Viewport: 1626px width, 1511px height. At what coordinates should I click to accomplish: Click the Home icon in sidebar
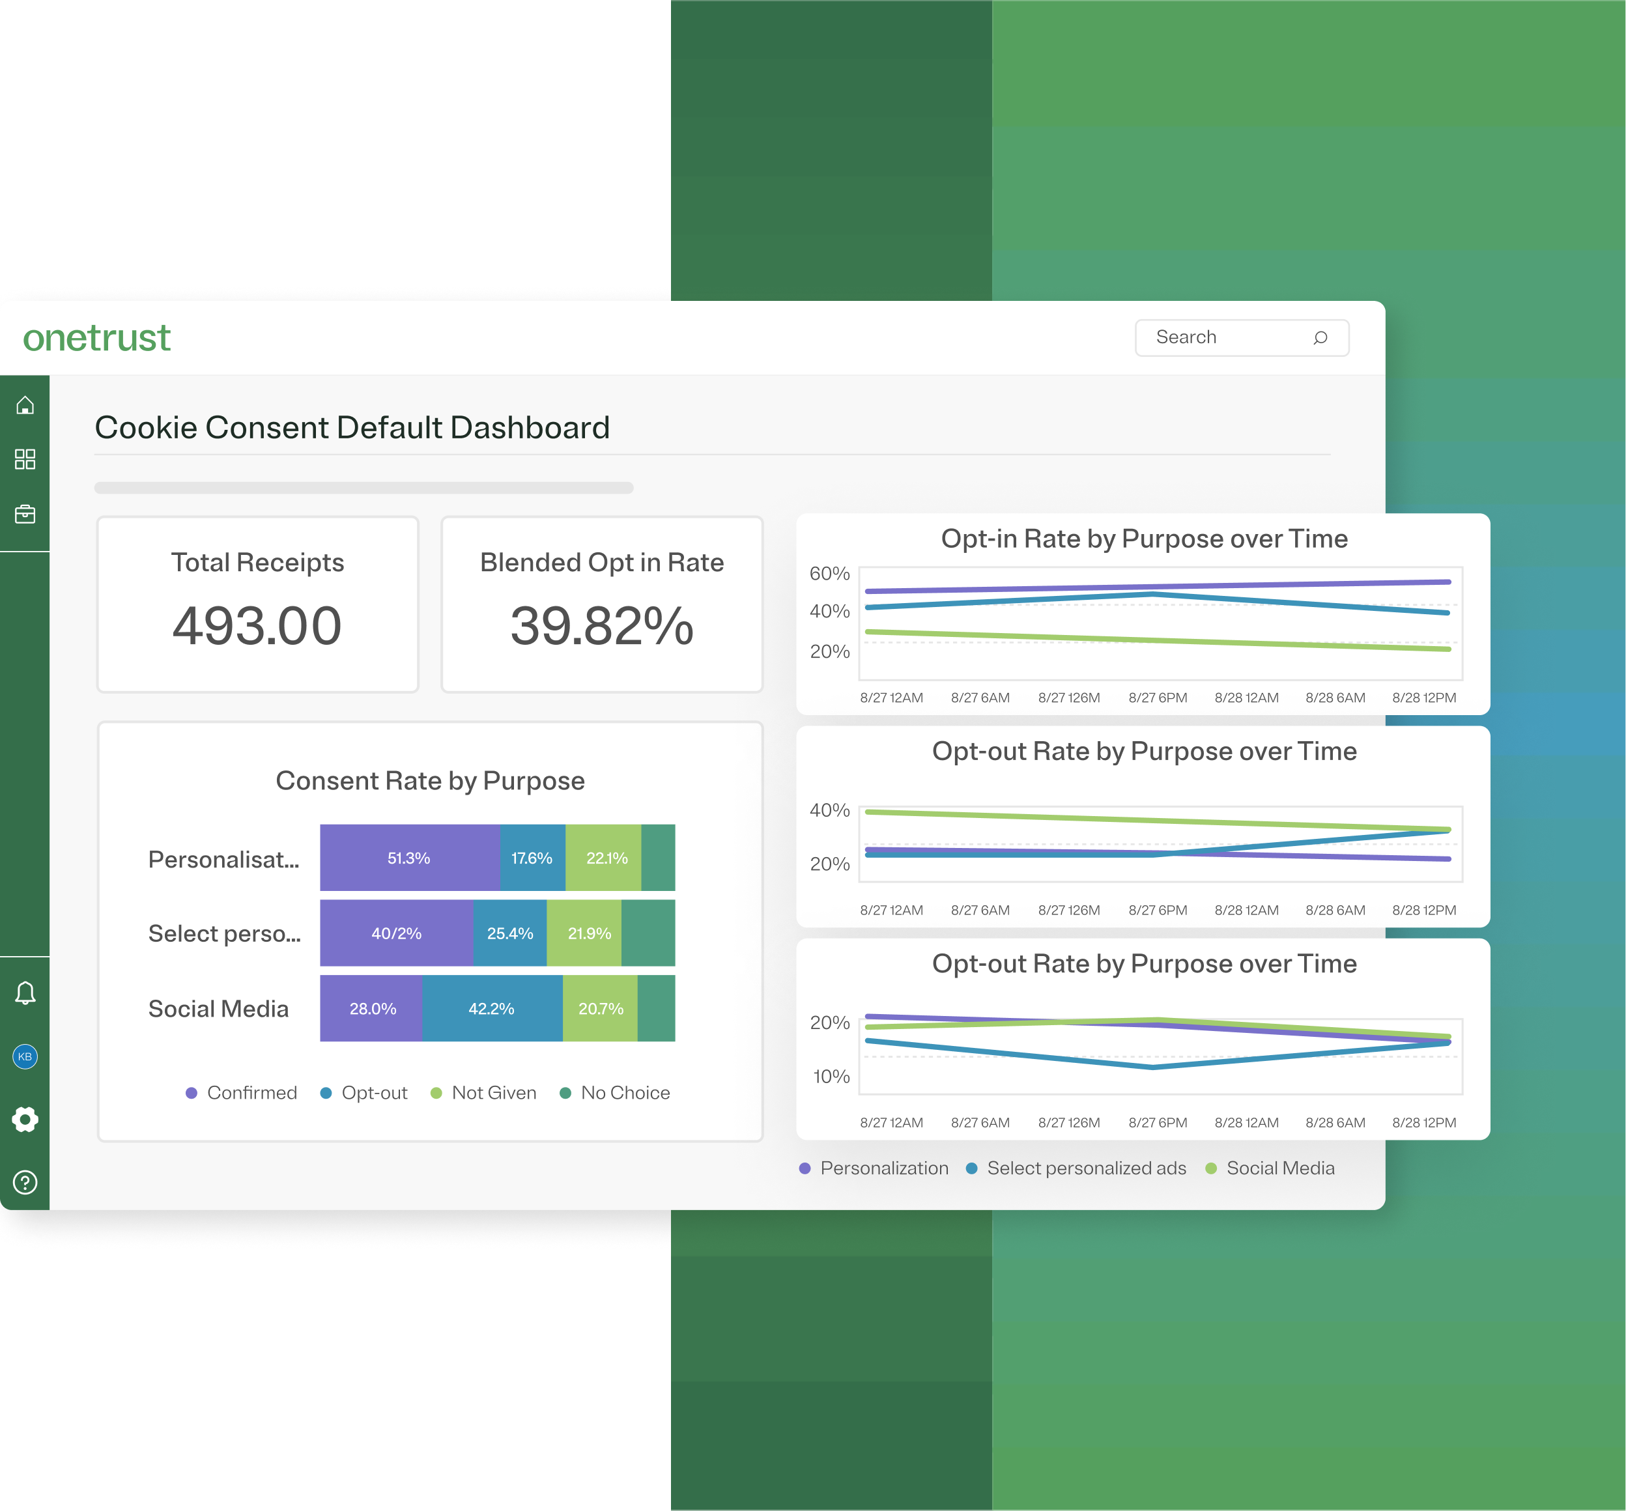coord(25,404)
